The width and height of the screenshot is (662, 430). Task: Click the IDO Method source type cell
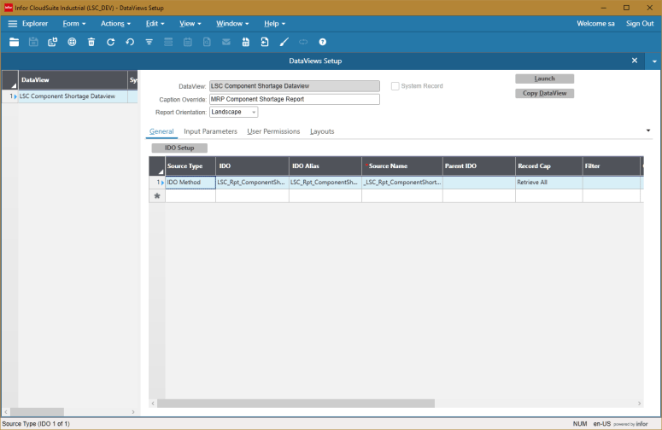(190, 183)
